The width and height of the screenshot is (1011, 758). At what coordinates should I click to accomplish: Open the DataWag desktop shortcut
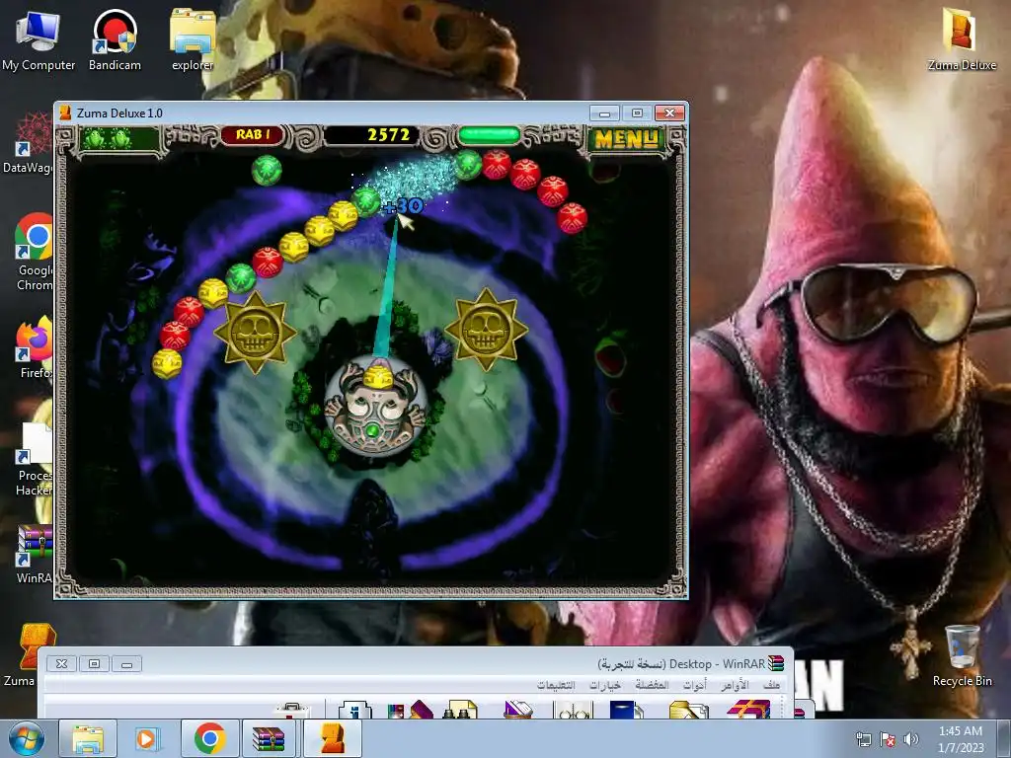(29, 143)
